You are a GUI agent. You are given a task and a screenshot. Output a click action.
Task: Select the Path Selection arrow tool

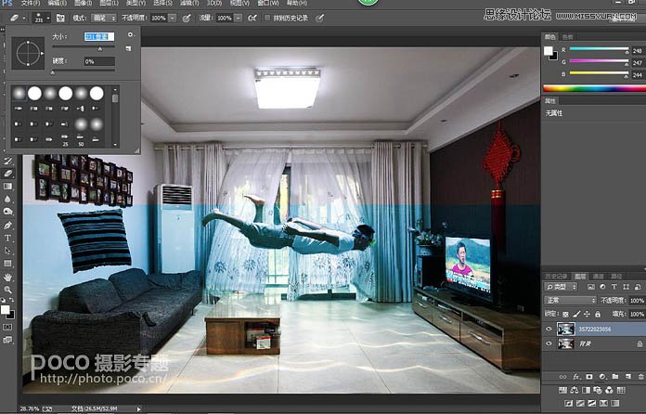click(x=7, y=251)
